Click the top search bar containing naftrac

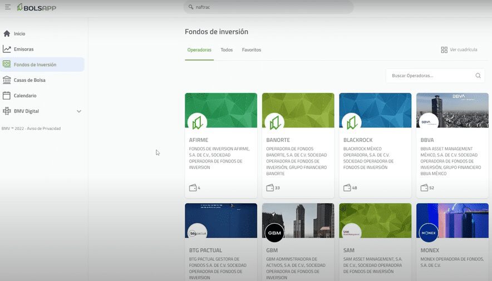pos(268,7)
